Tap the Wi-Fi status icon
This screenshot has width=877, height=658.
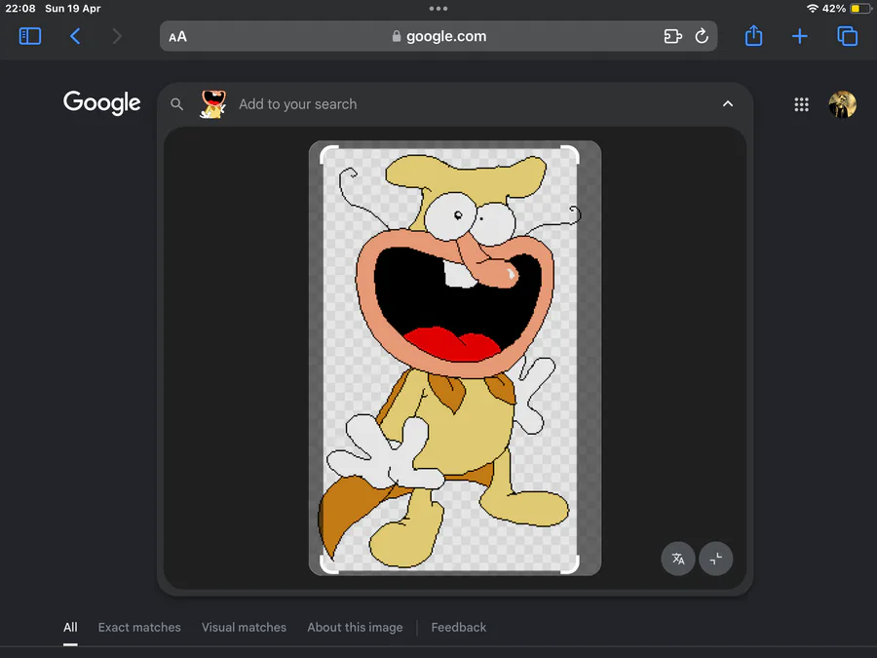pyautogui.click(x=813, y=9)
